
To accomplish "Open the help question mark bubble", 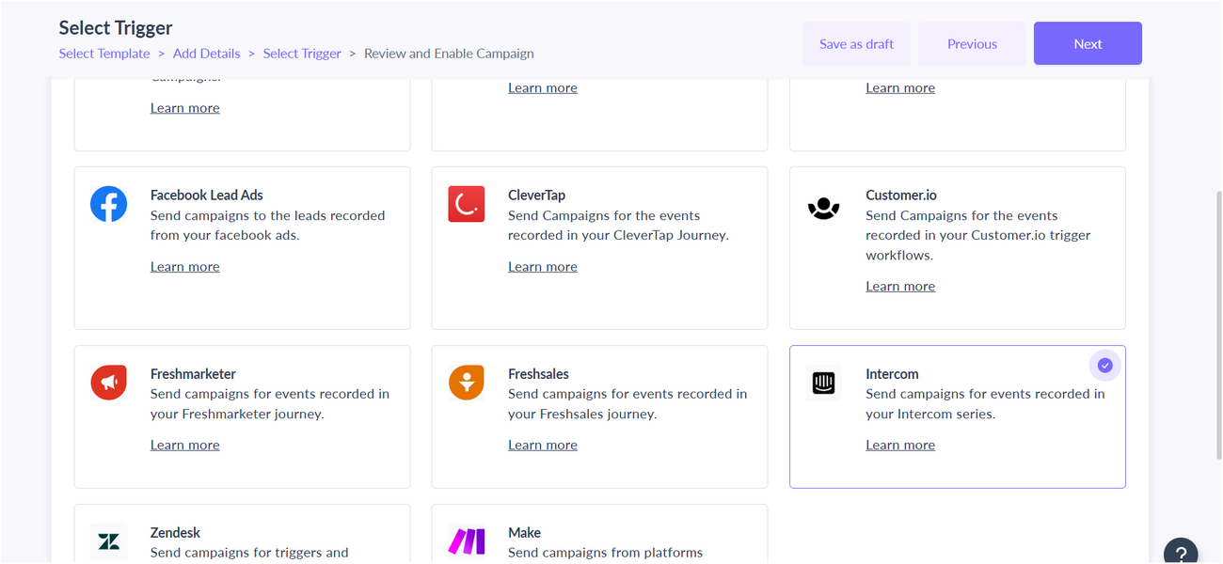I will pyautogui.click(x=1181, y=553).
